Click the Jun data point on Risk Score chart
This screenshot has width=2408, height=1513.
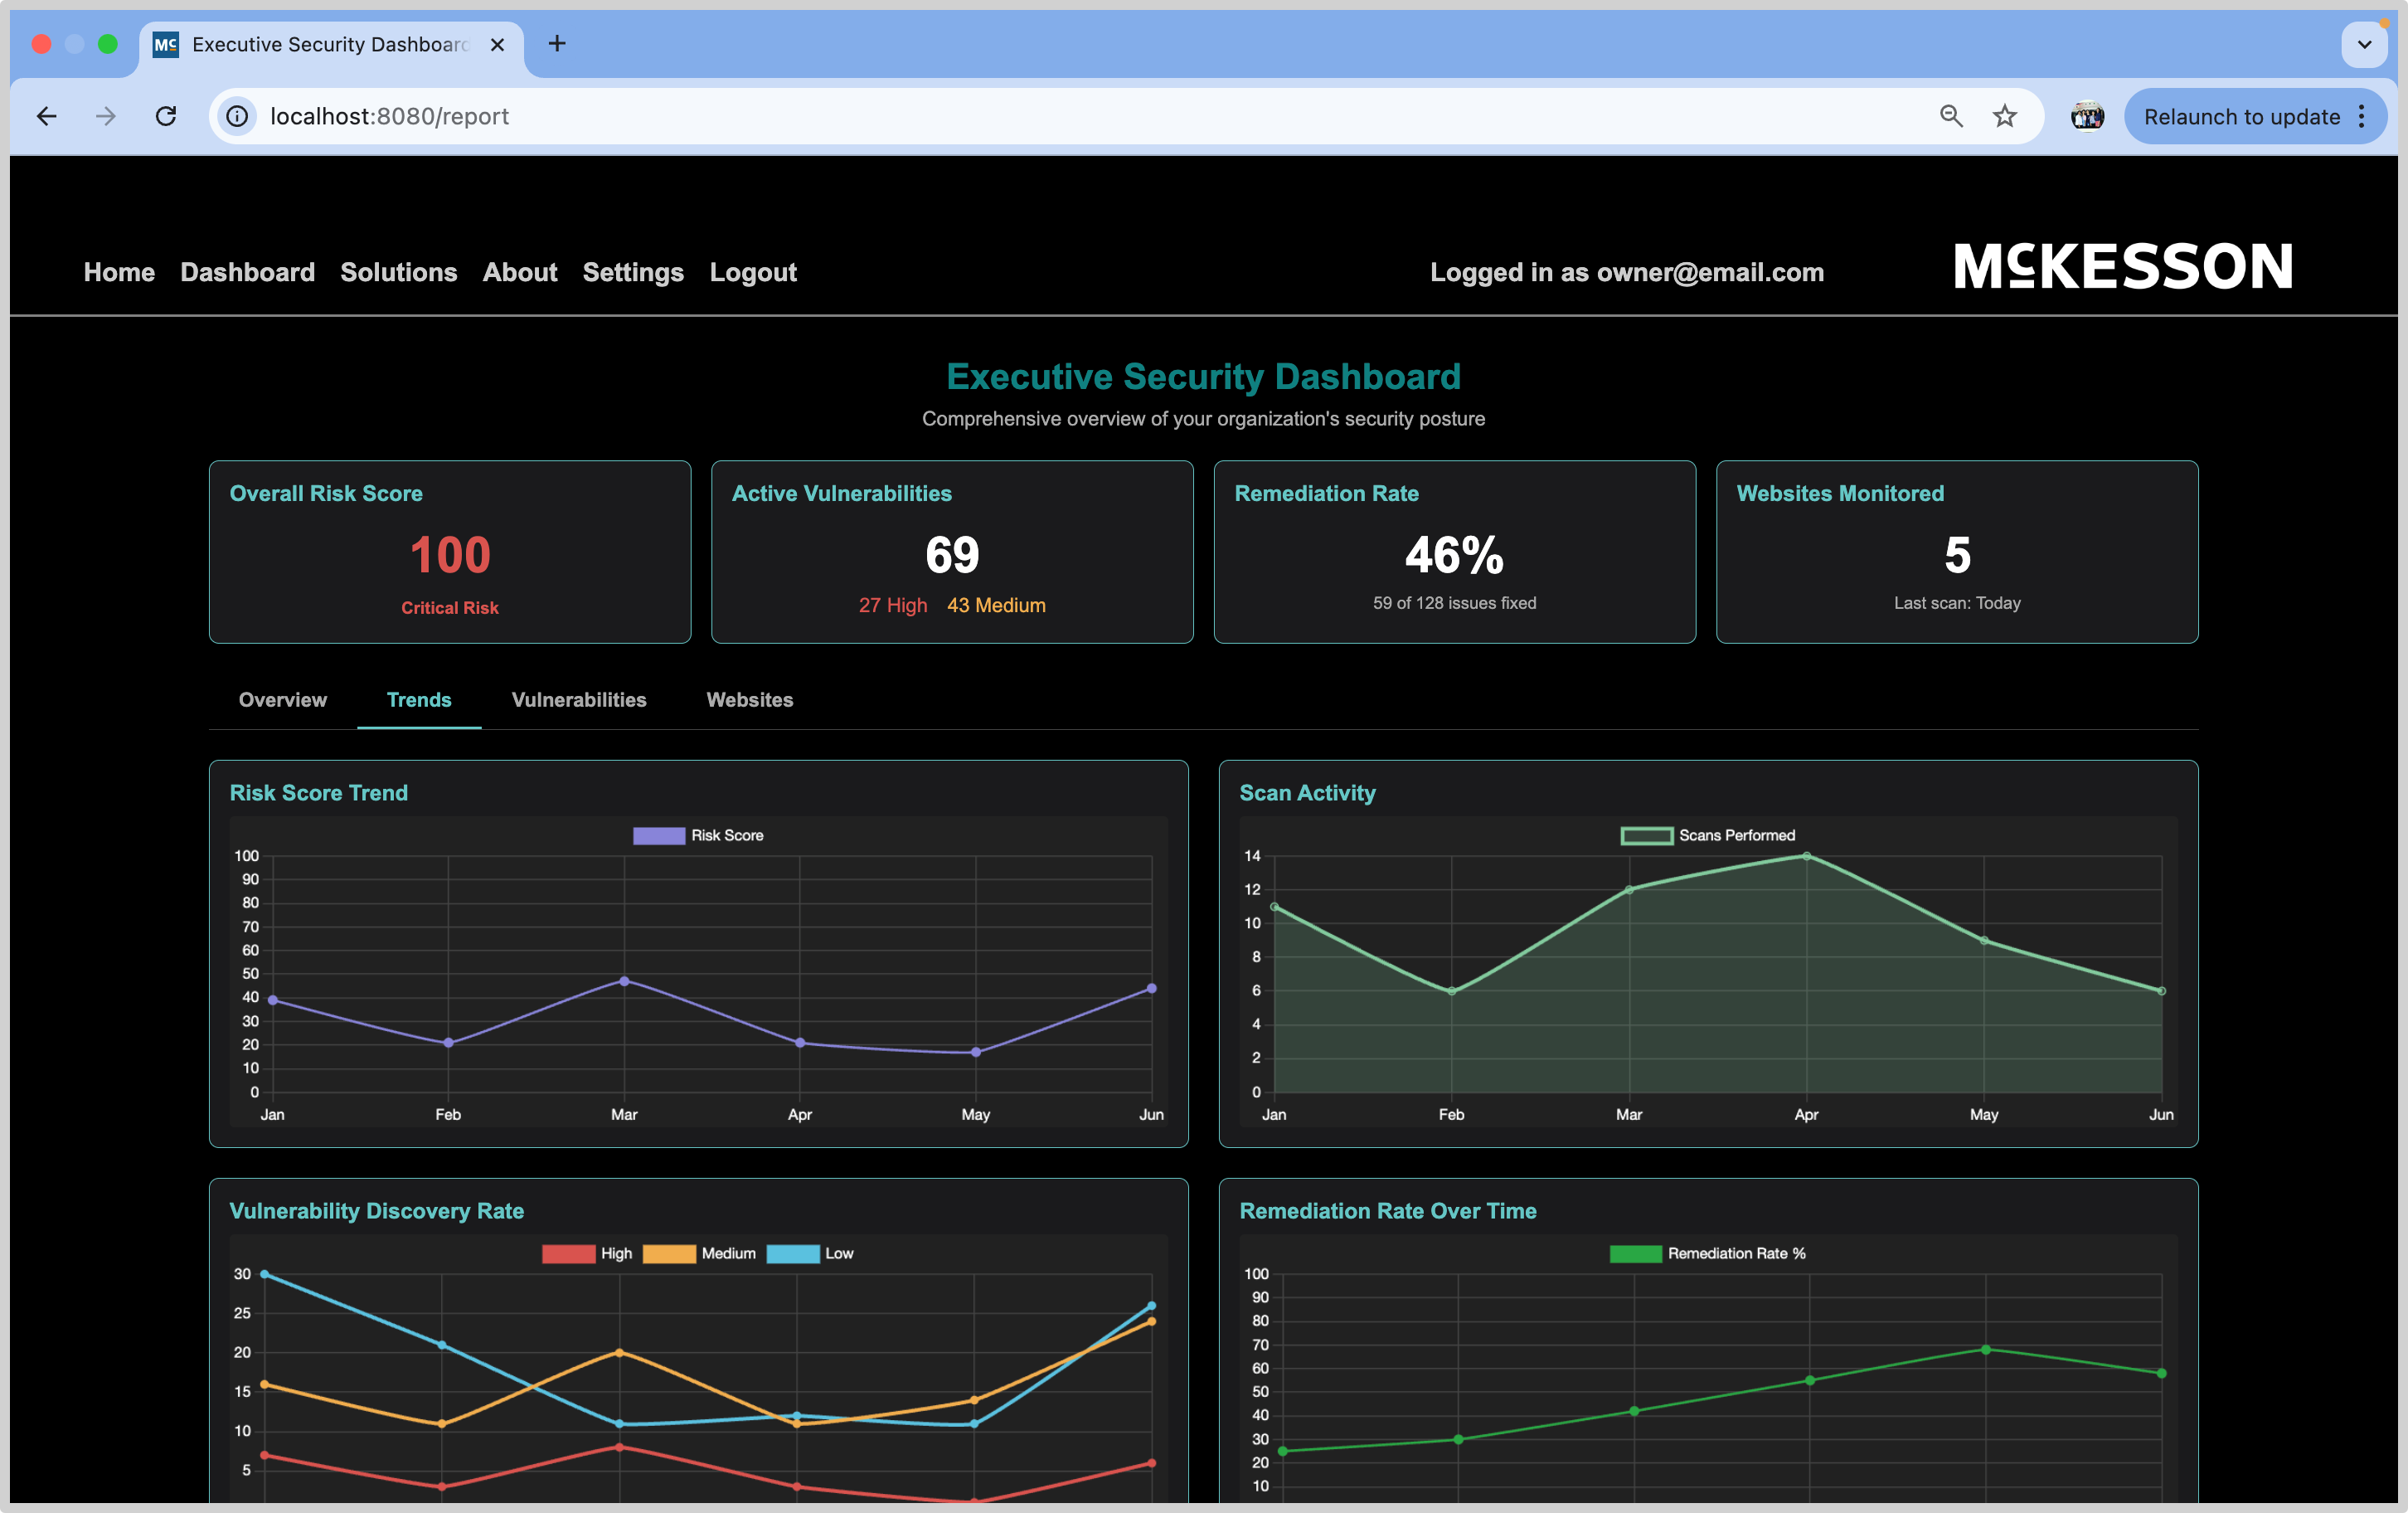(1152, 989)
